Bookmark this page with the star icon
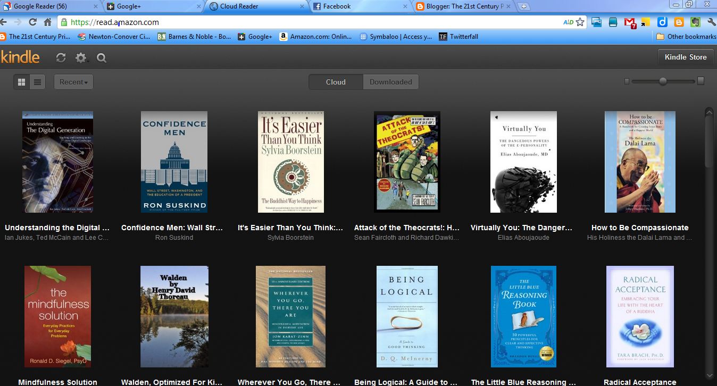This screenshot has width=717, height=386. click(x=580, y=22)
